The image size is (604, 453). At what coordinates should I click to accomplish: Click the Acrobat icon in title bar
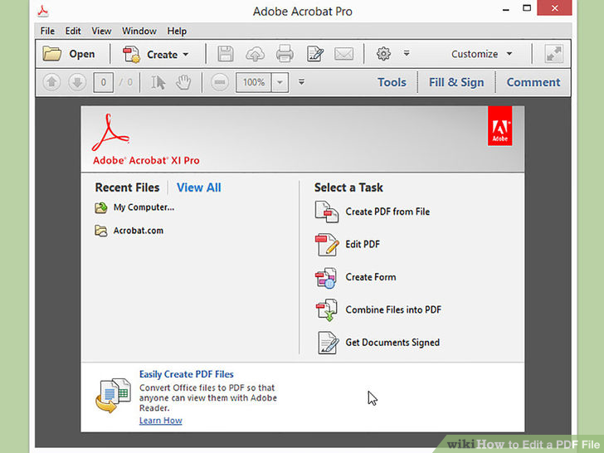(43, 11)
